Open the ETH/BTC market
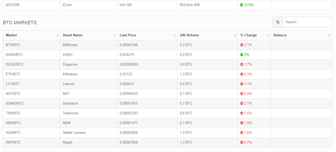Image resolution: width=336 pixels, height=152 pixels. pos(13,74)
